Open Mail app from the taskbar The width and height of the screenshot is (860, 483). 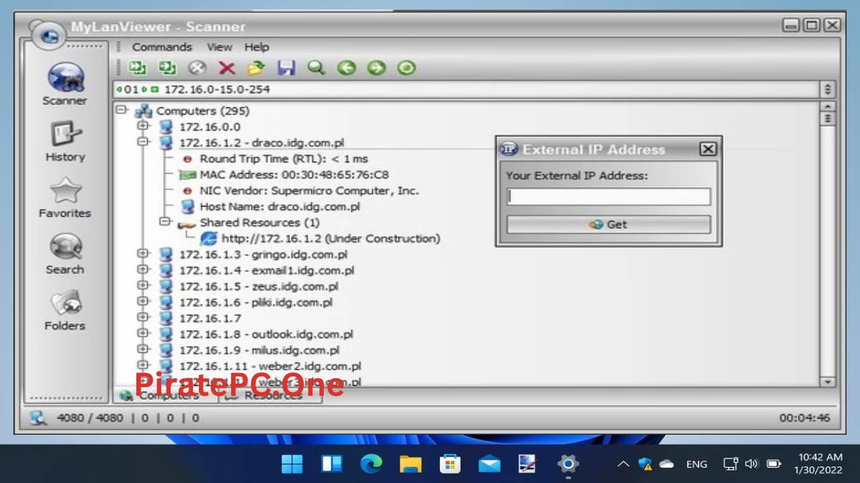pyautogui.click(x=489, y=464)
